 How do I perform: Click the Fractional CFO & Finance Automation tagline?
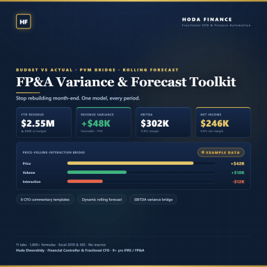click(x=216, y=25)
